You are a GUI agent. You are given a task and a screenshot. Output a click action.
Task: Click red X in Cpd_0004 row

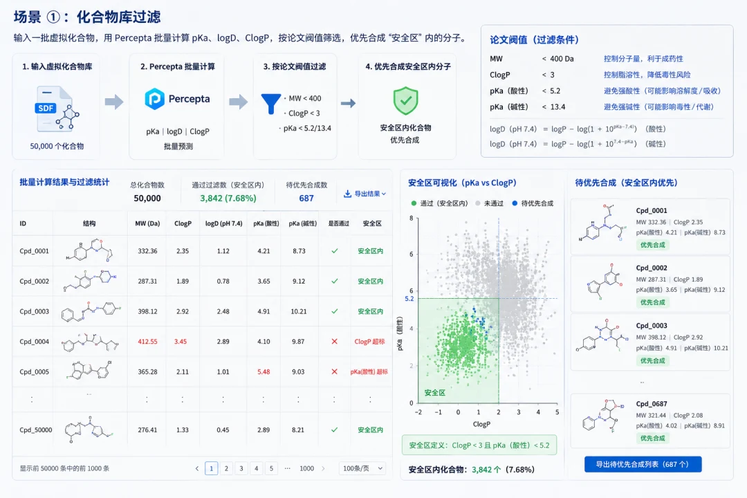(335, 341)
